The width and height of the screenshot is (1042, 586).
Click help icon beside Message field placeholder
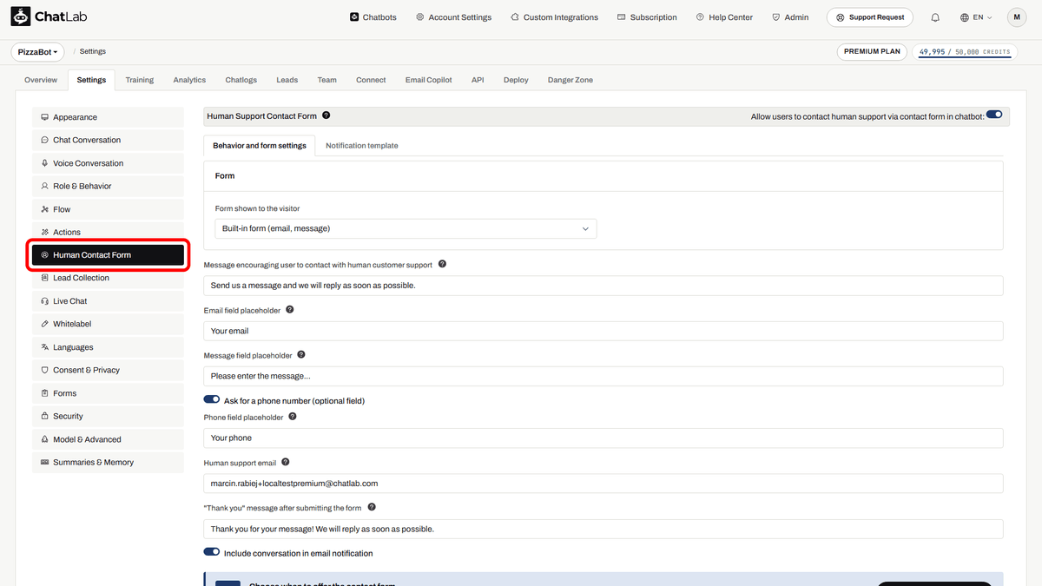pos(301,355)
